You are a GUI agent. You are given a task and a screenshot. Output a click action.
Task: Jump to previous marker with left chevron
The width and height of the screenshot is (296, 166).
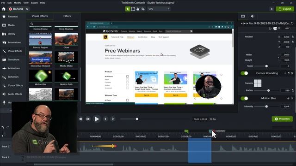click(x=105, y=119)
